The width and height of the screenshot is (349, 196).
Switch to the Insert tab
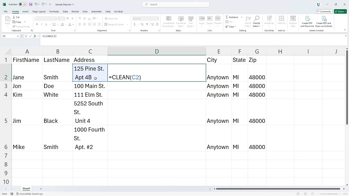click(25, 11)
